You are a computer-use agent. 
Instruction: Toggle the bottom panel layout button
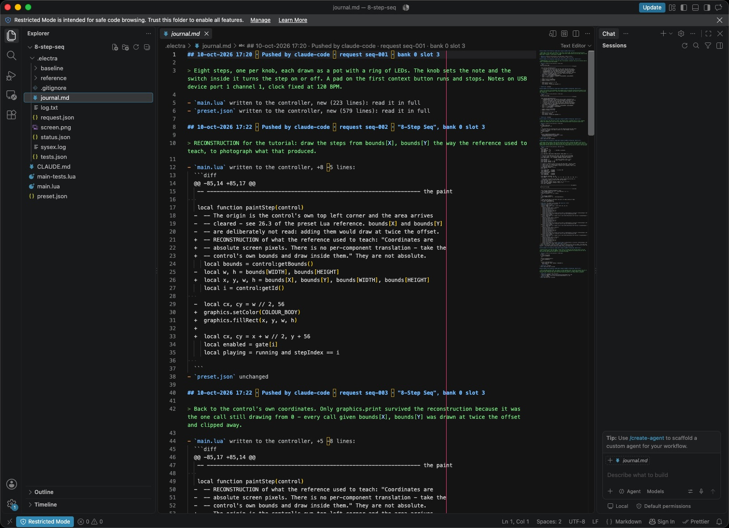pyautogui.click(x=695, y=8)
